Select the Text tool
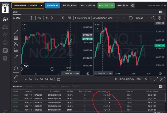 pyautogui.click(x=16, y=62)
